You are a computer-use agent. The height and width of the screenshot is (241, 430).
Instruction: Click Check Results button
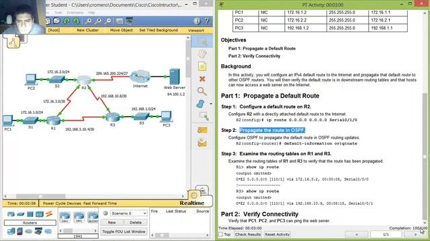[x=247, y=234]
